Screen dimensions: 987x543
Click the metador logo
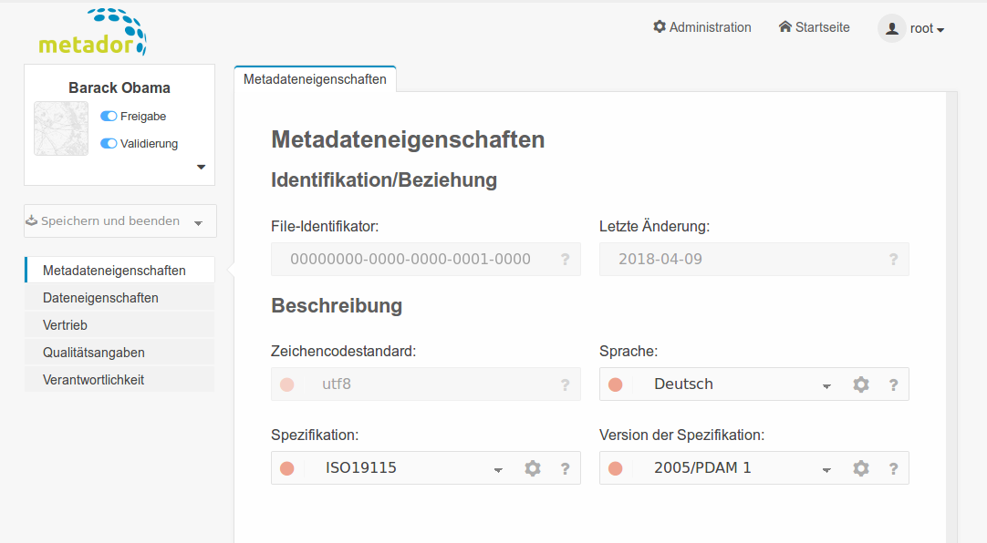(x=92, y=33)
